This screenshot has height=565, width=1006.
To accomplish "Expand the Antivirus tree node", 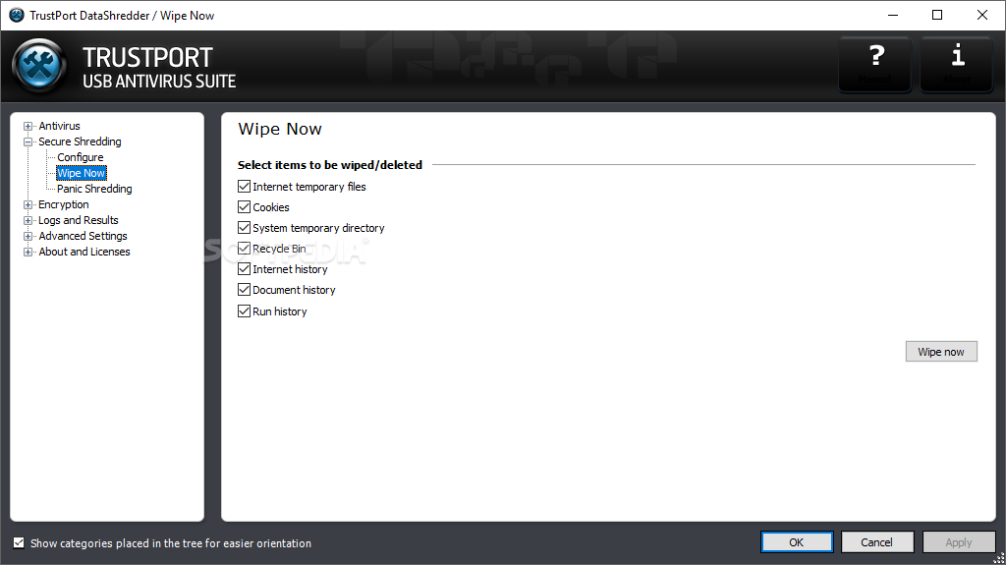I will [x=28, y=127].
